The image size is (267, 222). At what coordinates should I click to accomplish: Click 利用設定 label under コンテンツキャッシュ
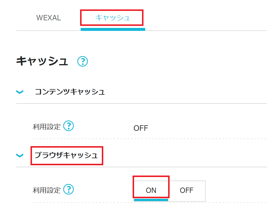point(47,127)
